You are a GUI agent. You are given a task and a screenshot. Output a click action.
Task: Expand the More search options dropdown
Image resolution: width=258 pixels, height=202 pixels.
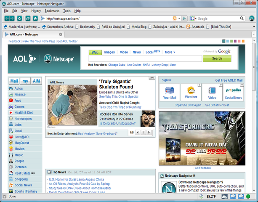[x=170, y=52]
